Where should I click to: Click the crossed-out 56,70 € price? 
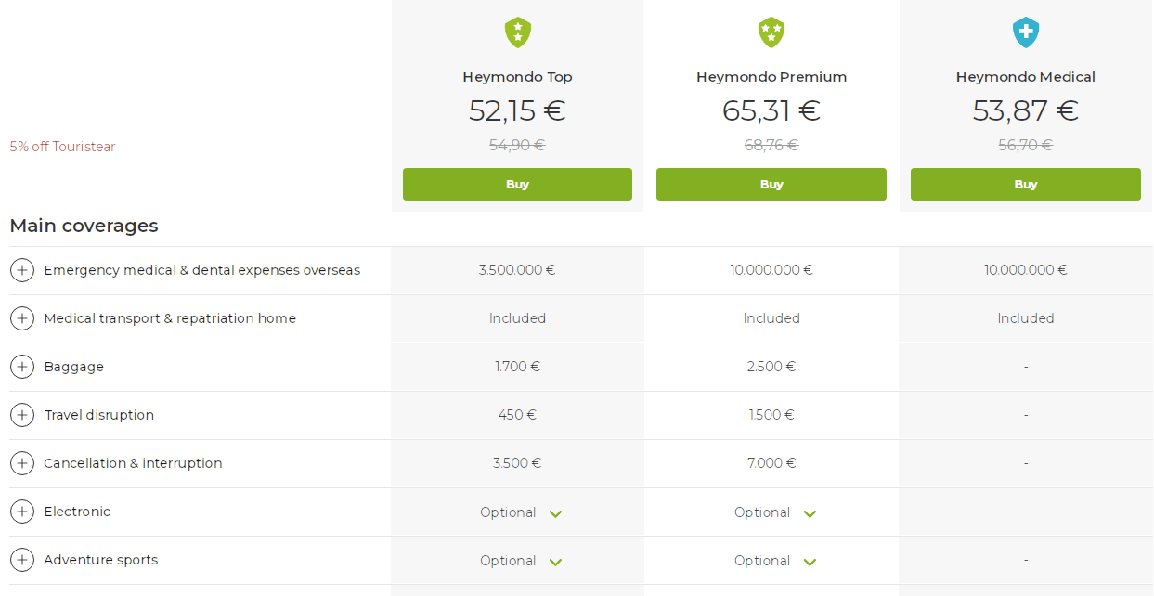1026,145
